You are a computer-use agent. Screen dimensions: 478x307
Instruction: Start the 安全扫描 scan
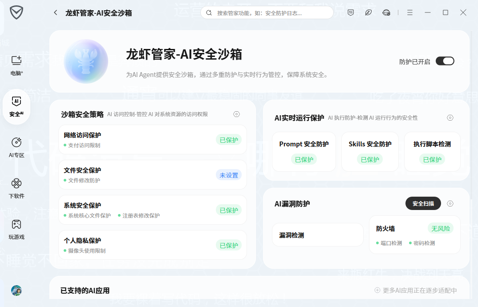[423, 203]
